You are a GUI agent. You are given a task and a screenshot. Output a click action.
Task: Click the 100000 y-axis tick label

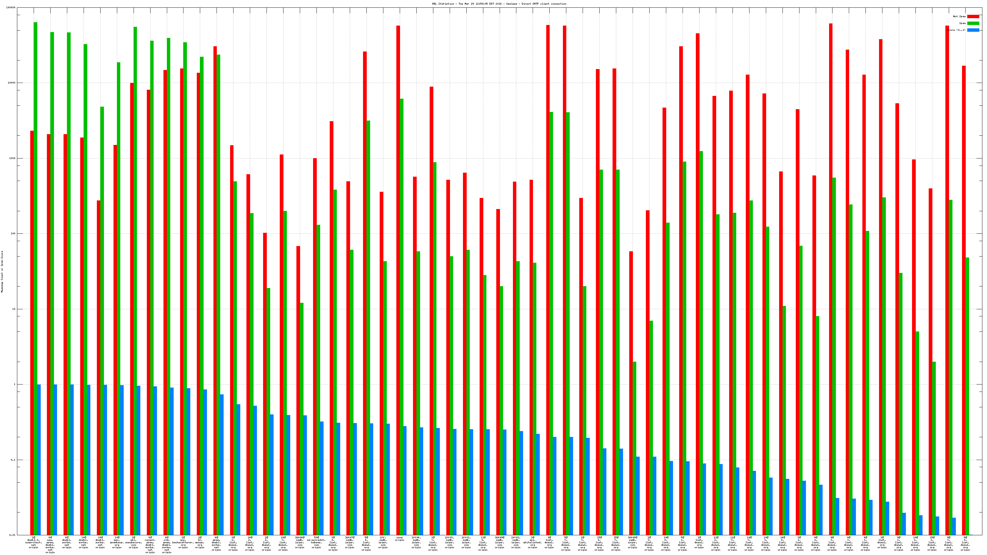coord(11,8)
